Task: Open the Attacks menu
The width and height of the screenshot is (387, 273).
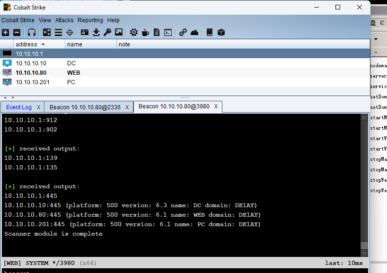Action: (64, 20)
